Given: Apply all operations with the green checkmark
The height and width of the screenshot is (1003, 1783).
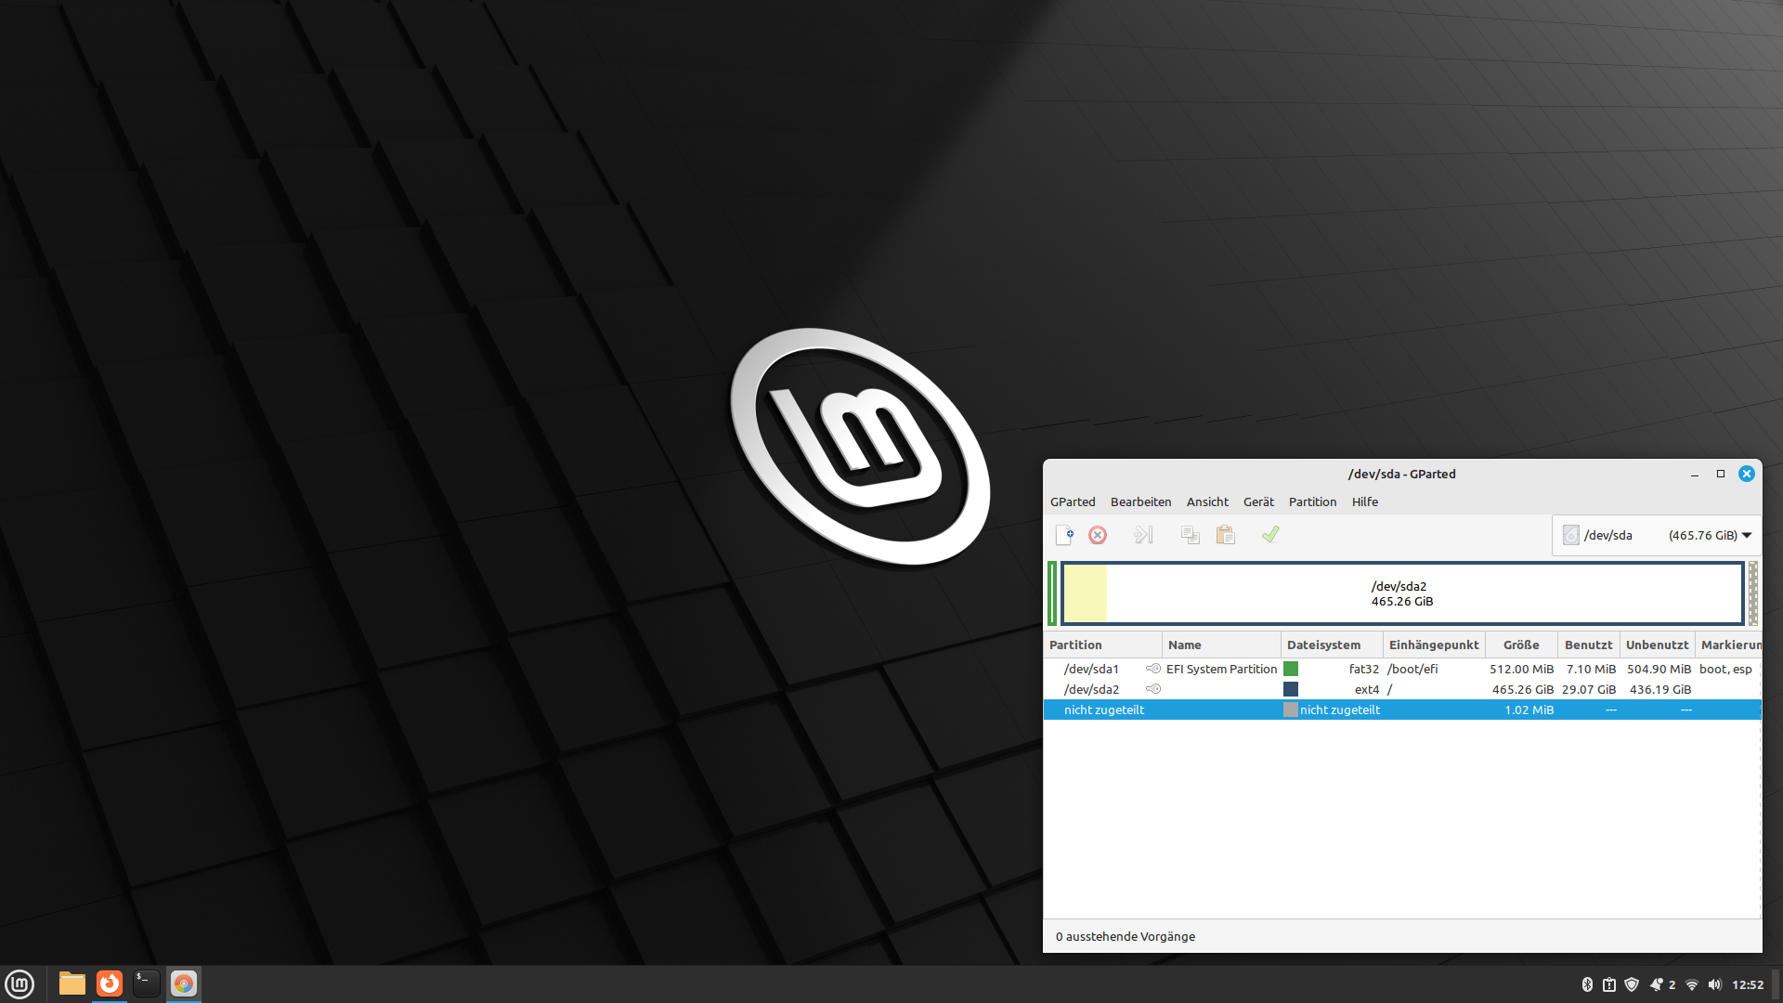Looking at the screenshot, I should [1270, 534].
